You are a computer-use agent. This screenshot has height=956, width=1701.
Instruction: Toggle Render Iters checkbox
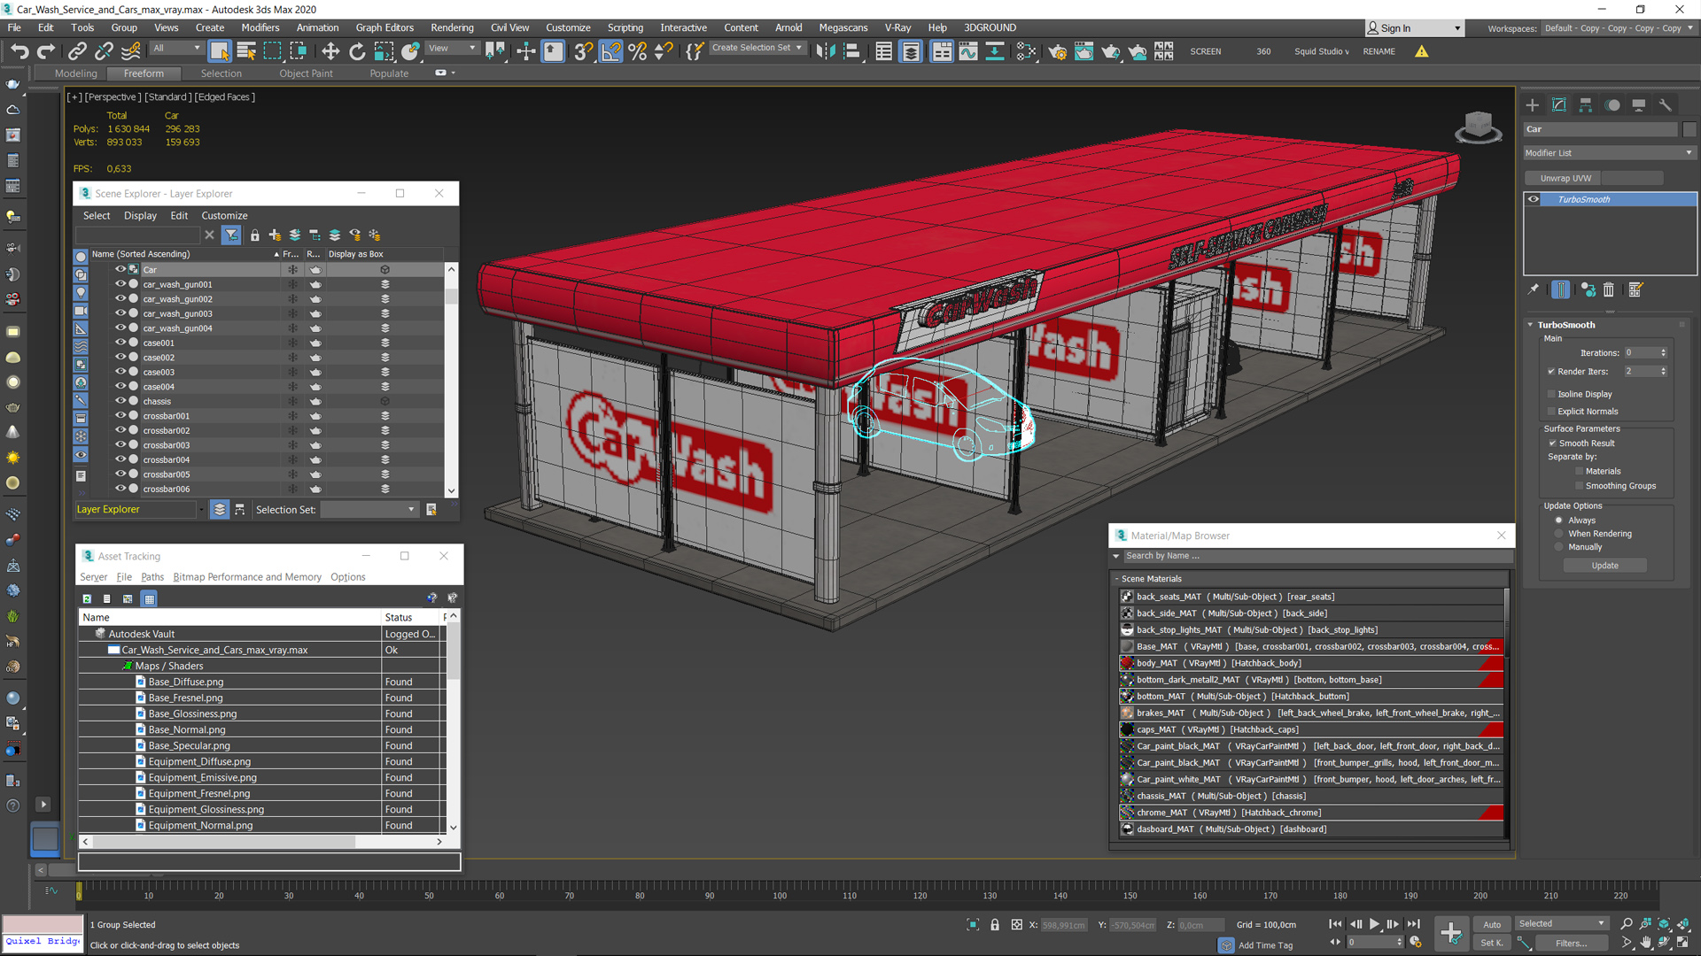click(x=1551, y=372)
